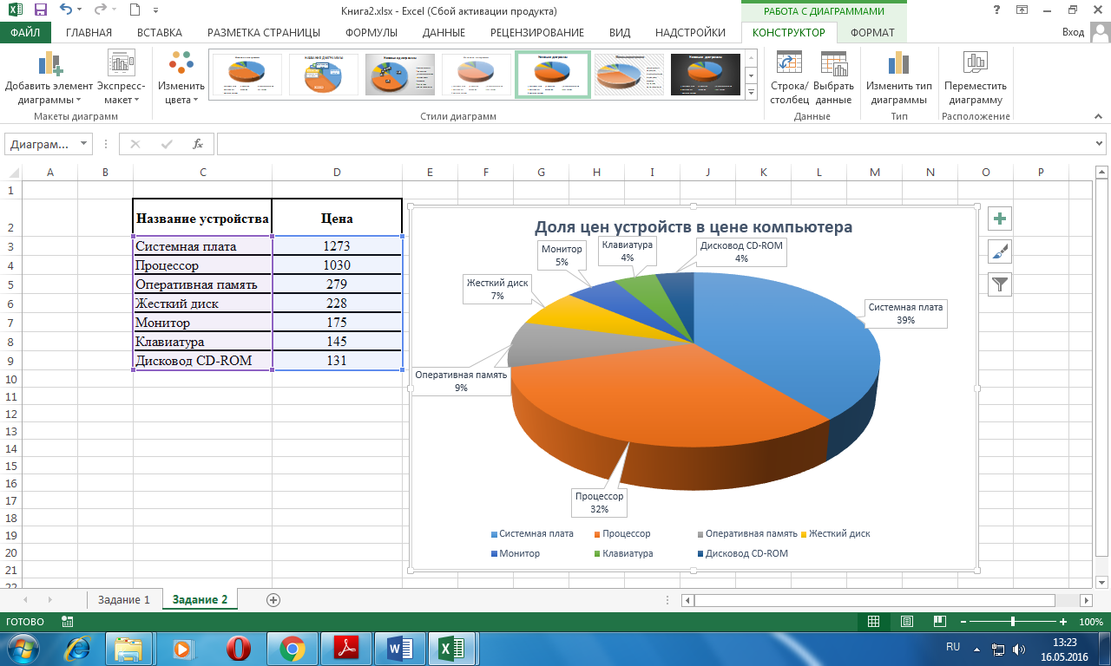The width and height of the screenshot is (1111, 666).
Task: Switch Row/Column of chart data
Action: click(789, 77)
